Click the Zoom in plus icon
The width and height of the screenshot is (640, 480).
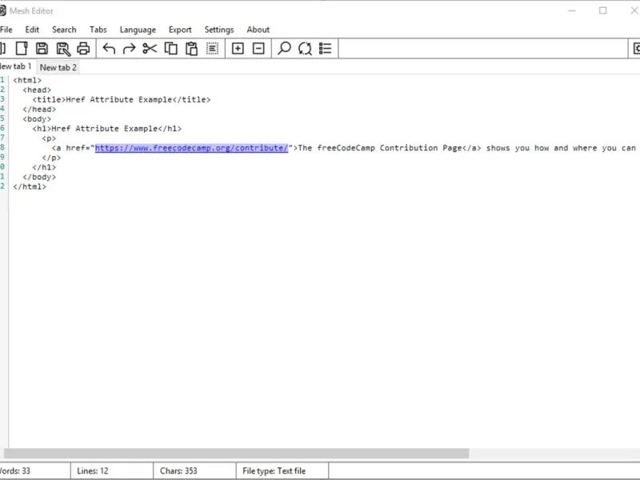(x=238, y=49)
